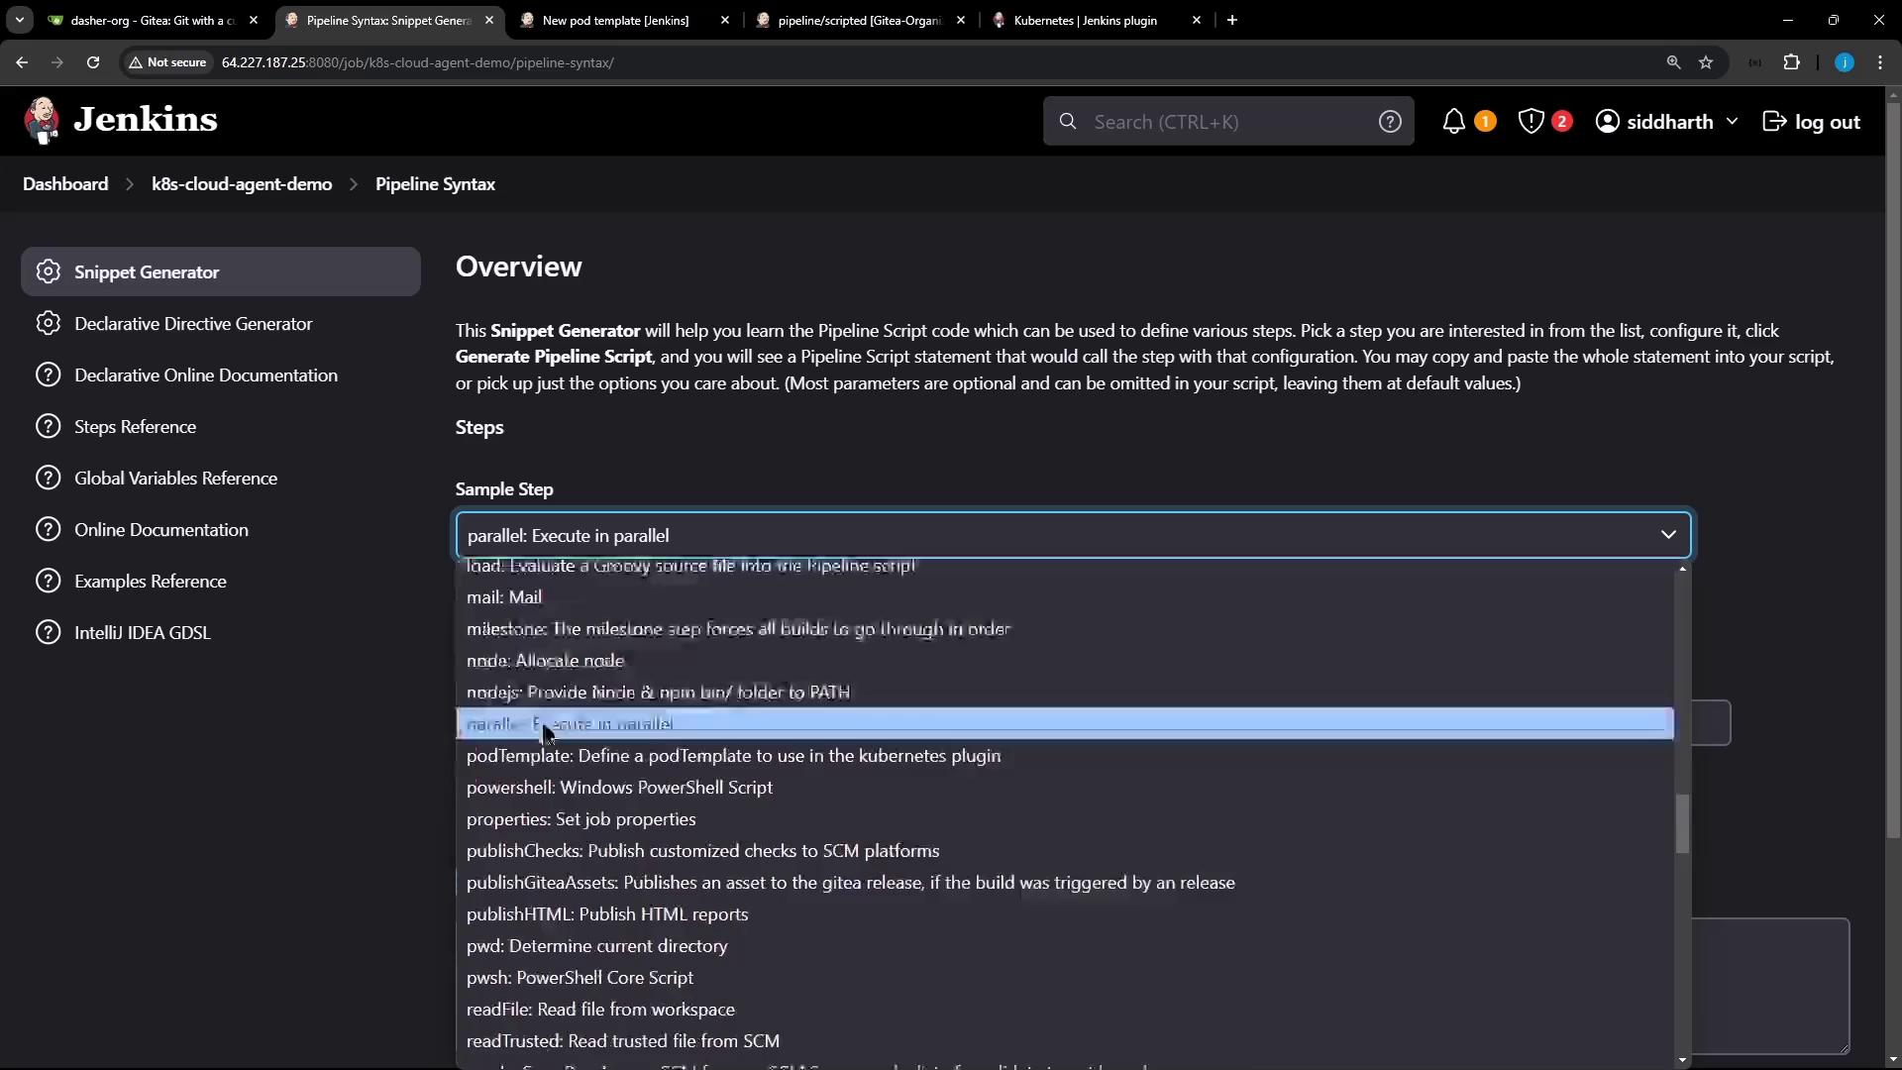Image resolution: width=1902 pixels, height=1070 pixels.
Task: Open the notifications bell icon
Action: click(x=1453, y=122)
